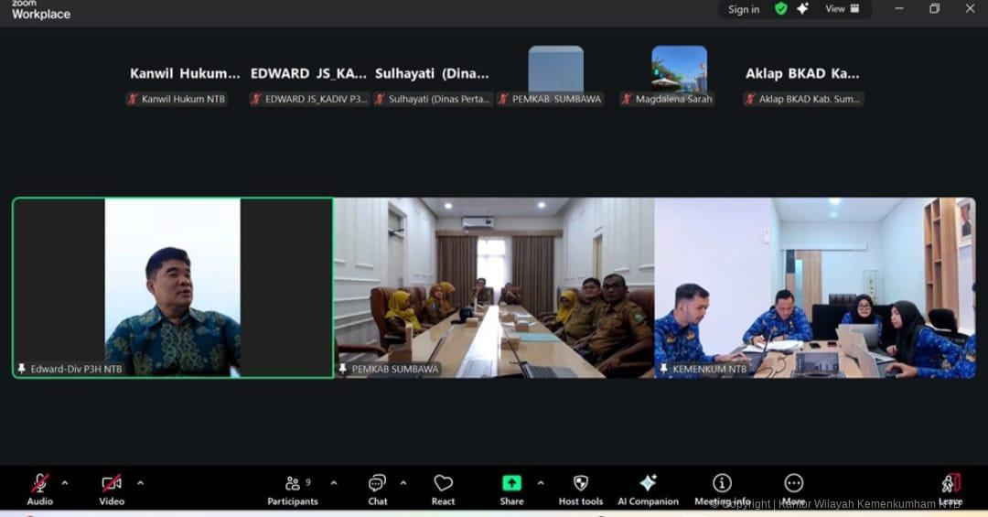Leave the meeting
The height and width of the screenshot is (517, 988).
click(950, 489)
